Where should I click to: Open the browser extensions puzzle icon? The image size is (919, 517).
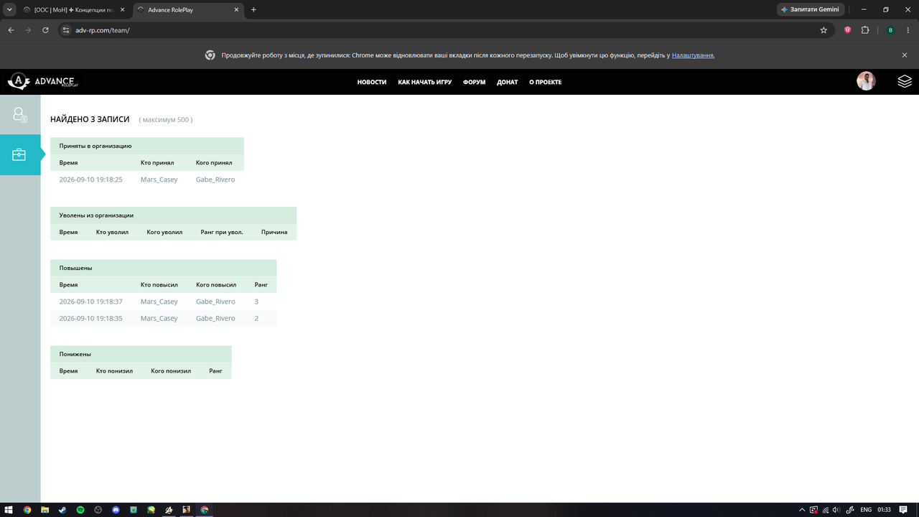tap(865, 30)
